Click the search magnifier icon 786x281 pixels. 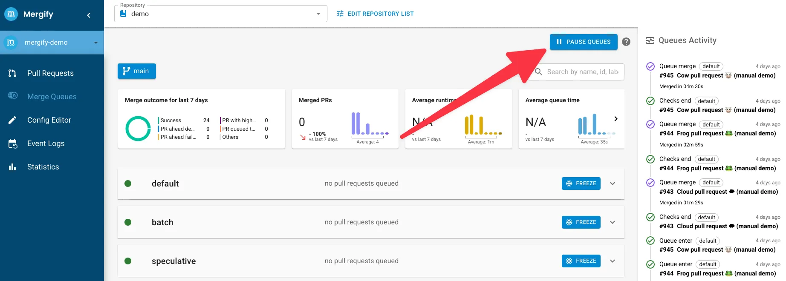pos(539,72)
